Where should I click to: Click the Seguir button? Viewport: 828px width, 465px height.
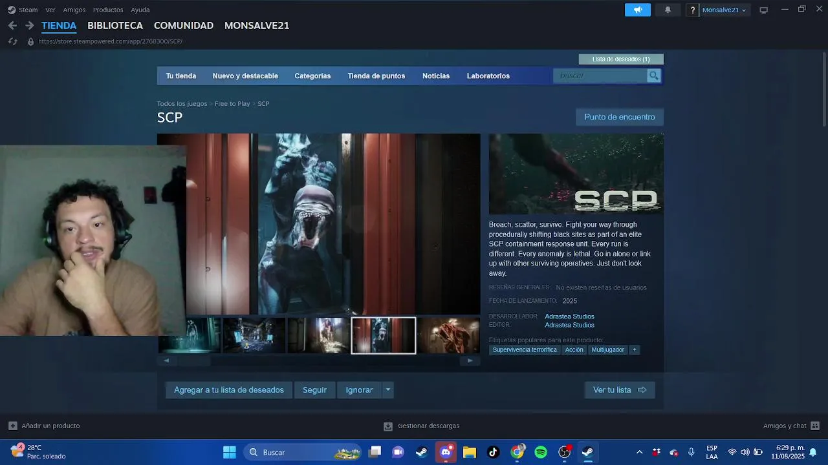315,389
